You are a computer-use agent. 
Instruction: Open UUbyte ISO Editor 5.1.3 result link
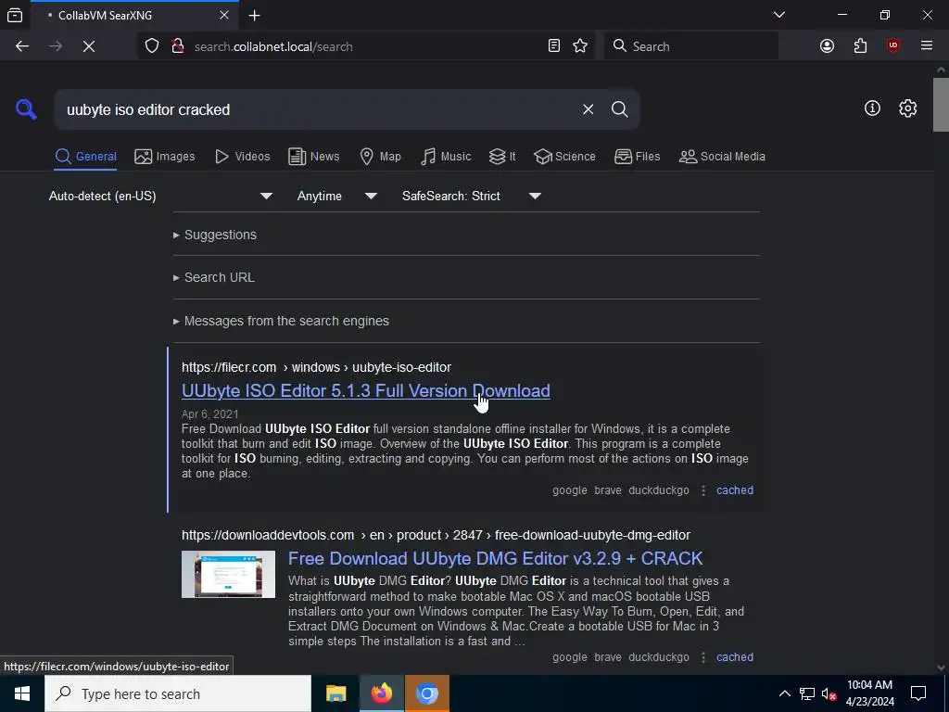click(365, 391)
